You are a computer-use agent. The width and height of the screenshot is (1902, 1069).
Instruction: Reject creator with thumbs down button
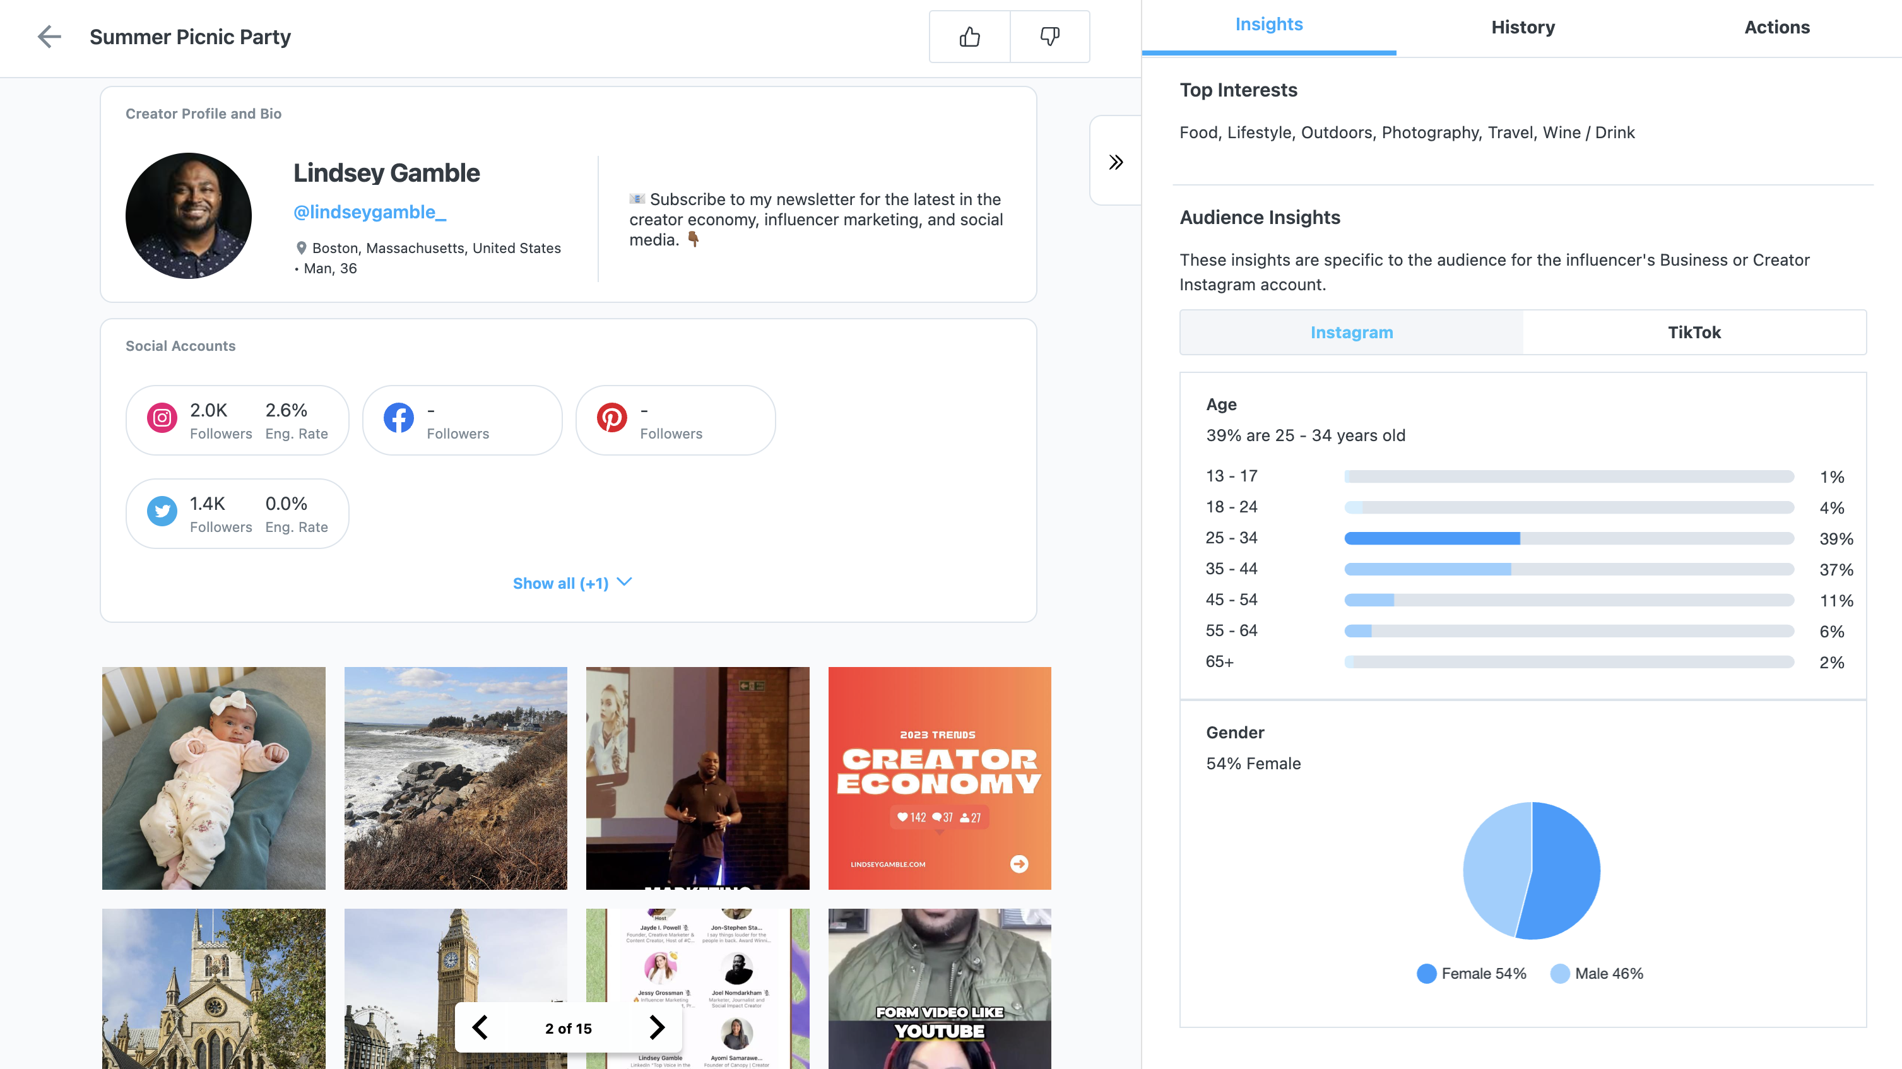(x=1049, y=36)
